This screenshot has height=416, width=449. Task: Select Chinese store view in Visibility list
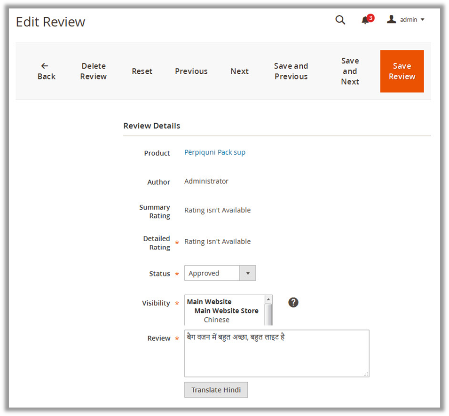pos(216,320)
